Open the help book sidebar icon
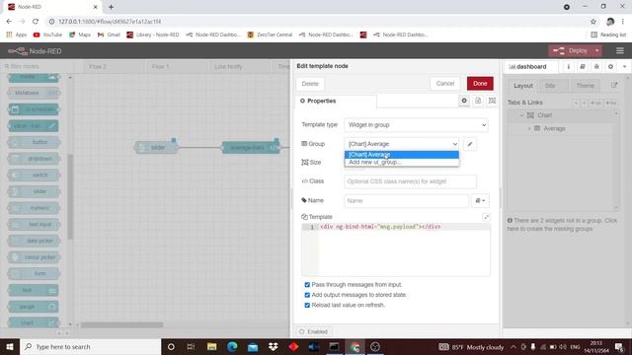Image resolution: width=632 pixels, height=355 pixels. click(583, 67)
